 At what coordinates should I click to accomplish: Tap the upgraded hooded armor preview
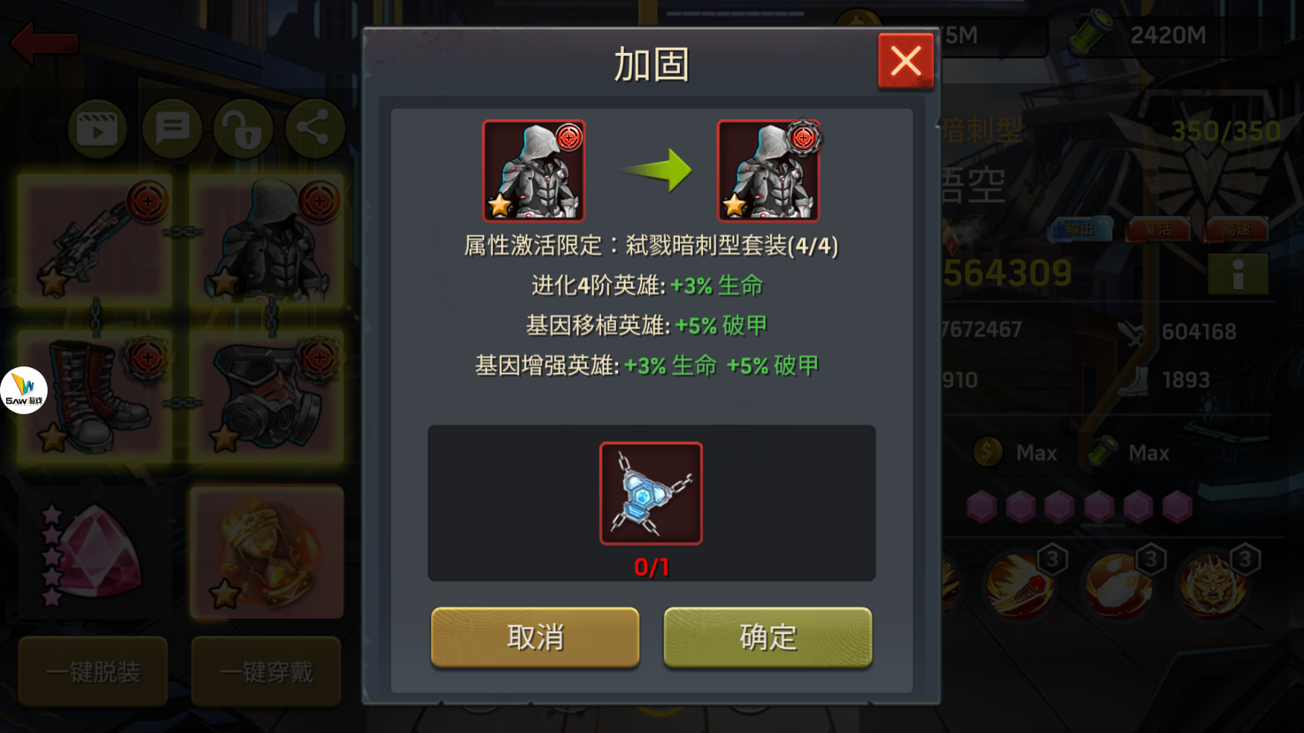coord(768,171)
